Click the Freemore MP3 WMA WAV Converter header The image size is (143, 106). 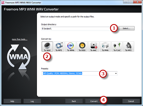tap(31, 9)
